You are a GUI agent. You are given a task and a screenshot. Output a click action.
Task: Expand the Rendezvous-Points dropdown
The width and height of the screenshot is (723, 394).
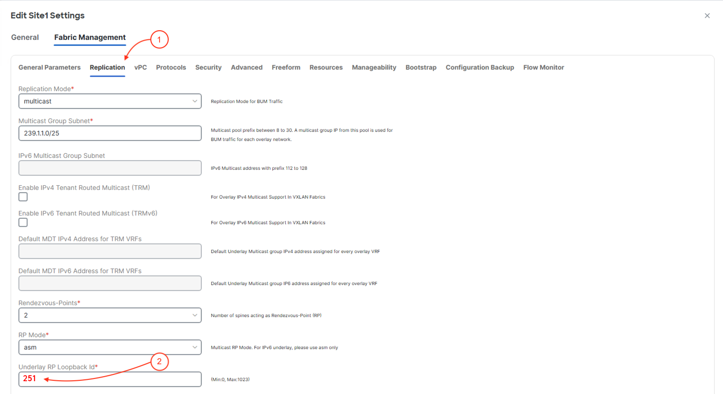pos(110,315)
